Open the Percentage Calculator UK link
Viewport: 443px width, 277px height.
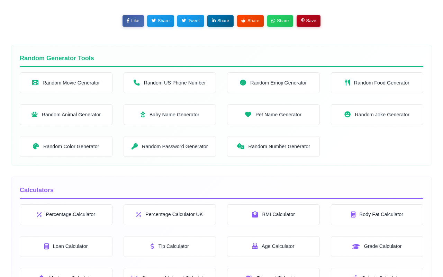click(x=170, y=215)
